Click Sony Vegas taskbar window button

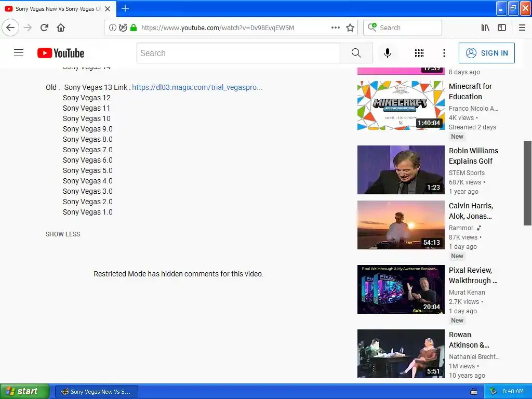coord(96,392)
